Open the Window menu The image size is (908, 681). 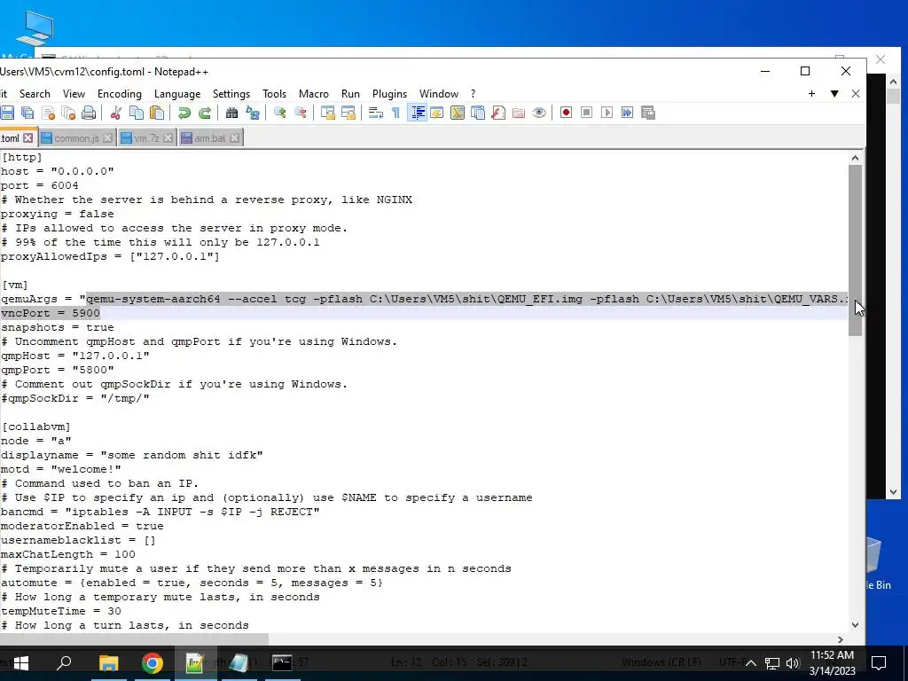[x=439, y=94]
